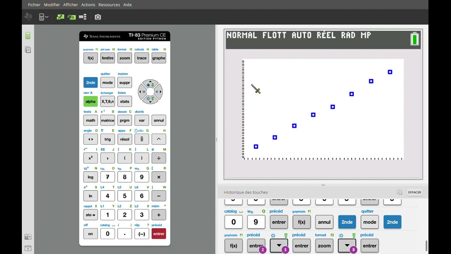Image resolution: width=451 pixels, height=254 pixels.
Task: Click the double-arrow conversion key on calculator
Action: point(91,139)
